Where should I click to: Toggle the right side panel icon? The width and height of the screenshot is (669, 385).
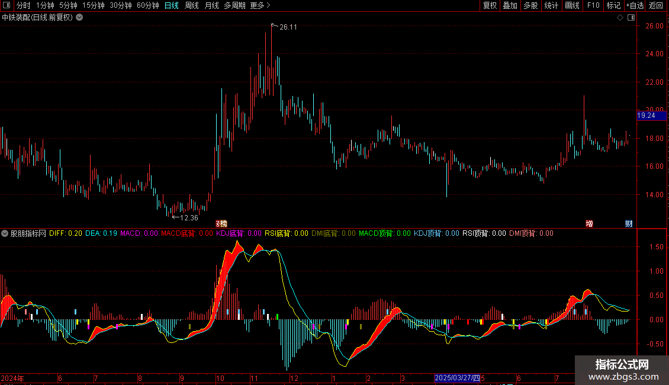click(631, 18)
